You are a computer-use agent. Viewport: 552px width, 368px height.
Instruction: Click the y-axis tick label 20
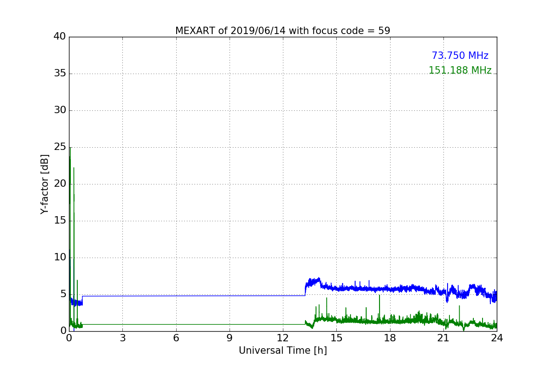(x=60, y=184)
